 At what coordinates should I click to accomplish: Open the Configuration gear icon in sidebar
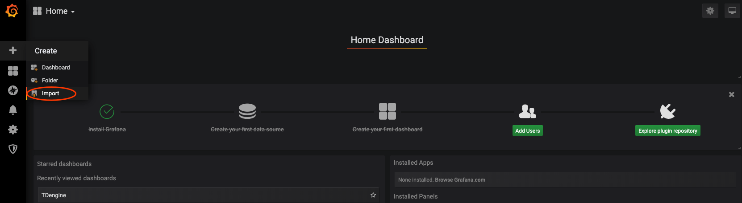(x=13, y=130)
